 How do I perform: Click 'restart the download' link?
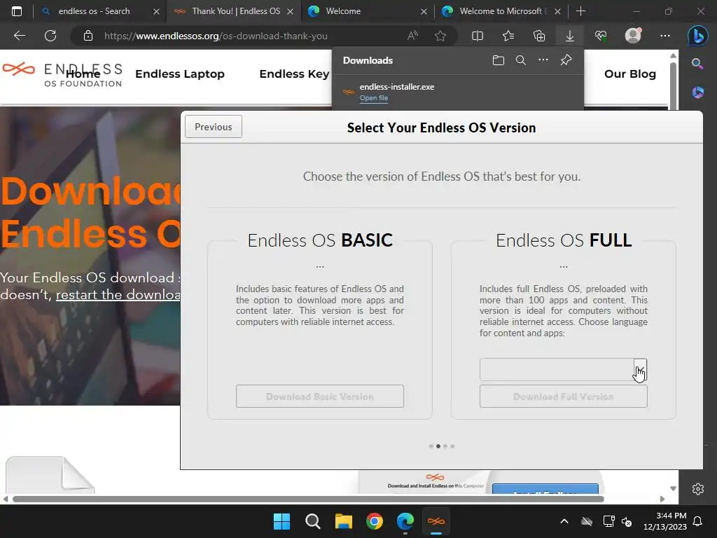(x=118, y=295)
